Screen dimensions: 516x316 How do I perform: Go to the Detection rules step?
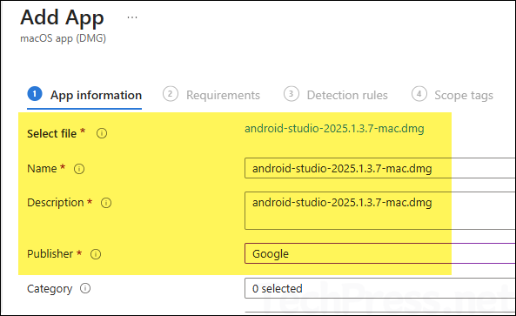(336, 95)
